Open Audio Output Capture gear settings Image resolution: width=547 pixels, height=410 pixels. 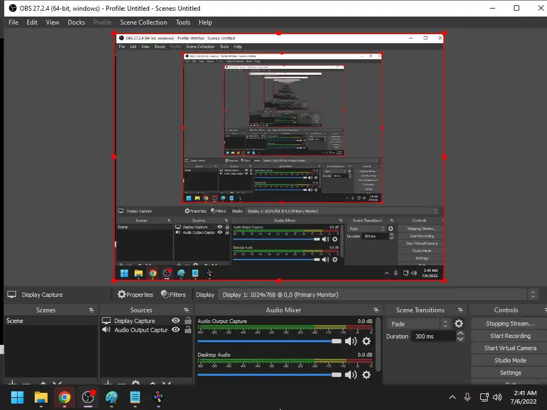[366, 341]
